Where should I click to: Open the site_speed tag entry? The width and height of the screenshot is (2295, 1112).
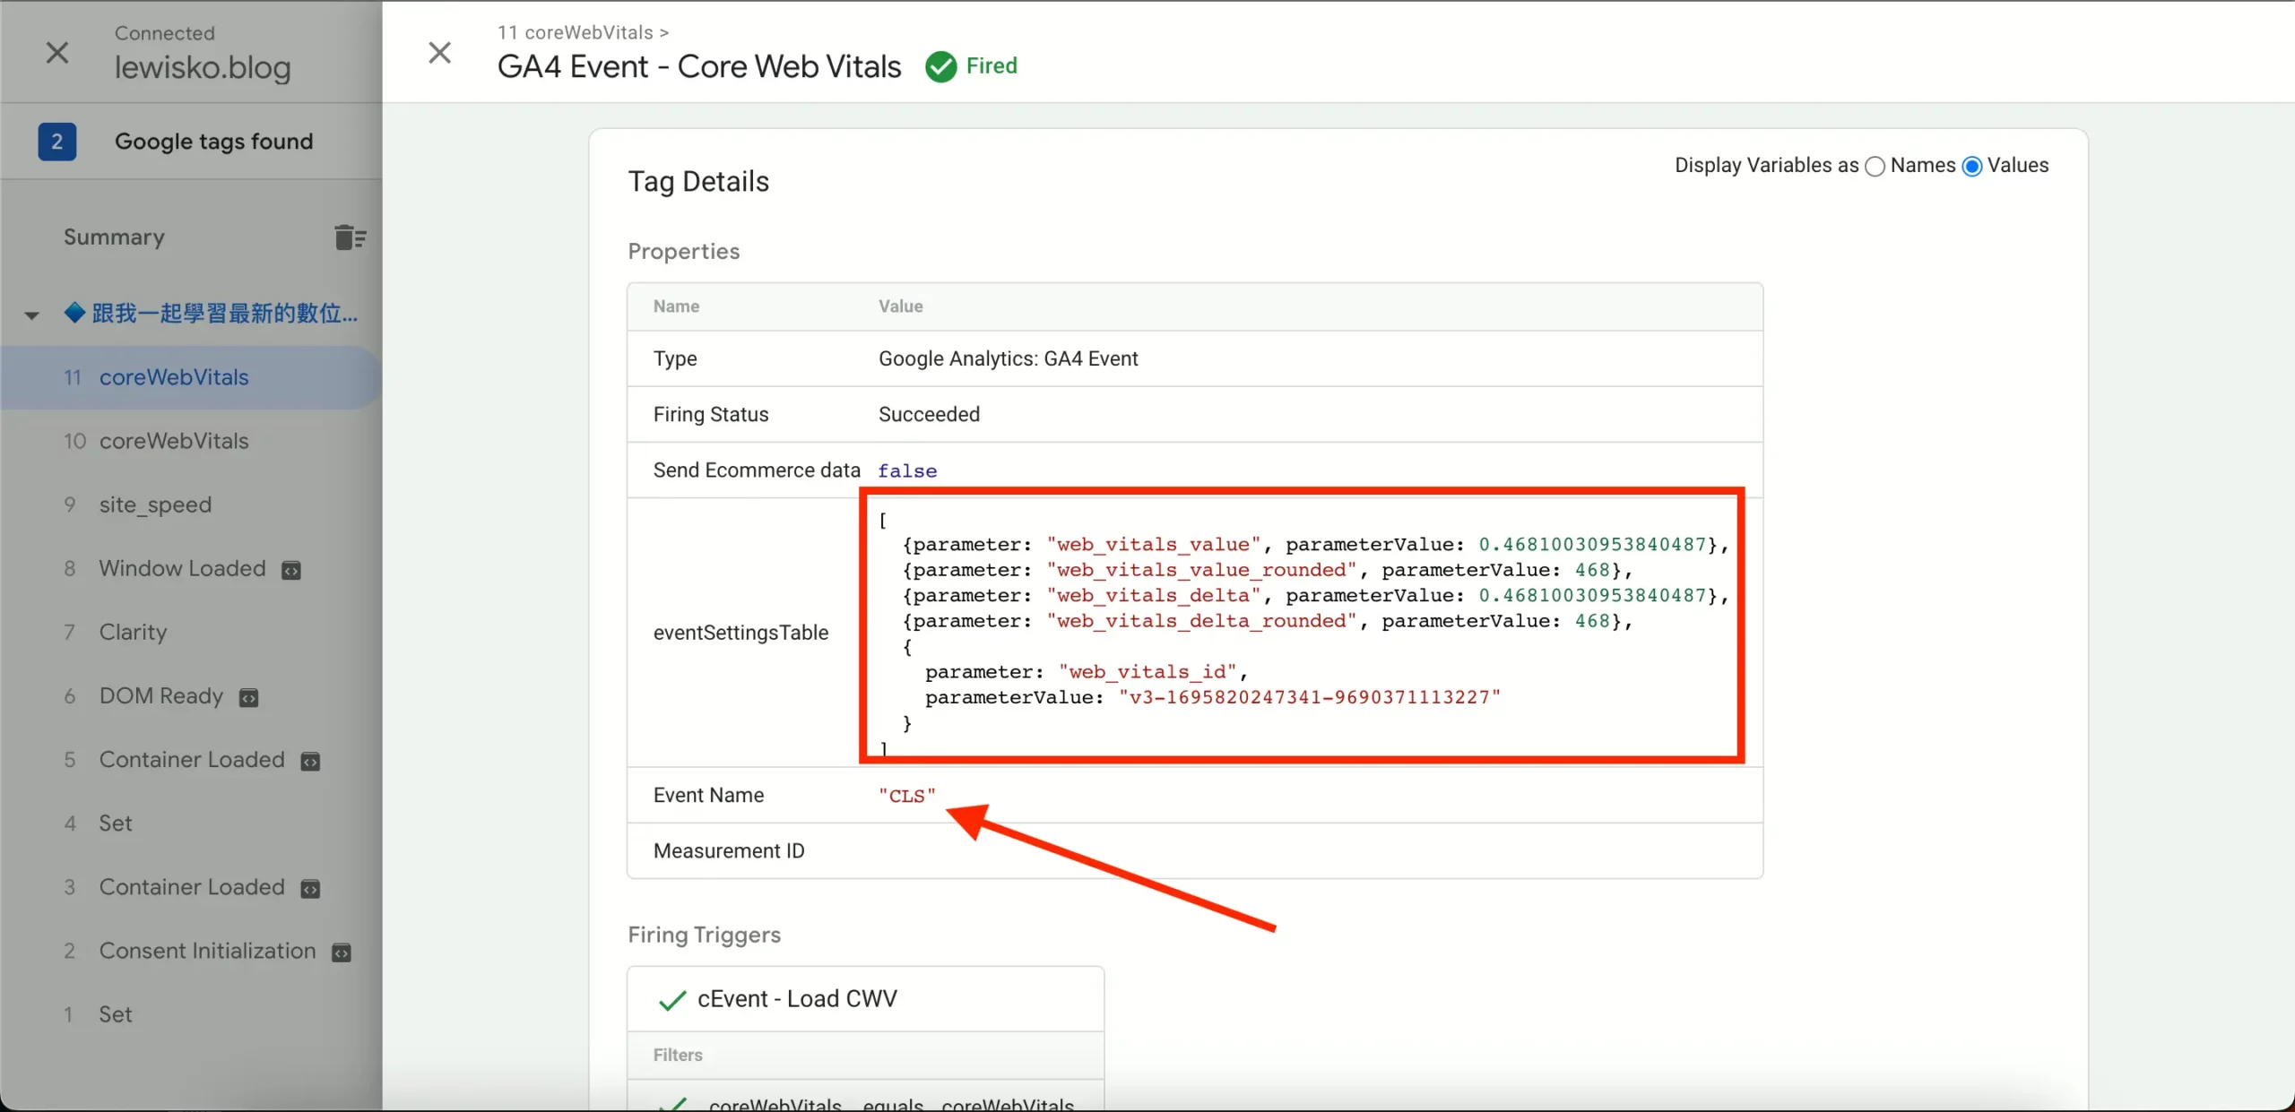point(155,504)
